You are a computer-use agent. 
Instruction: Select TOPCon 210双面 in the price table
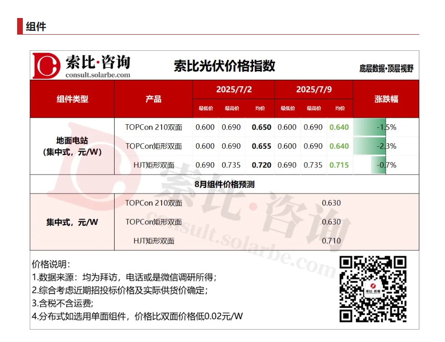tap(154, 128)
